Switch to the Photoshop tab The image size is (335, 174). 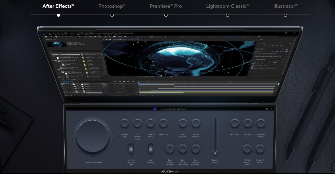click(x=112, y=6)
